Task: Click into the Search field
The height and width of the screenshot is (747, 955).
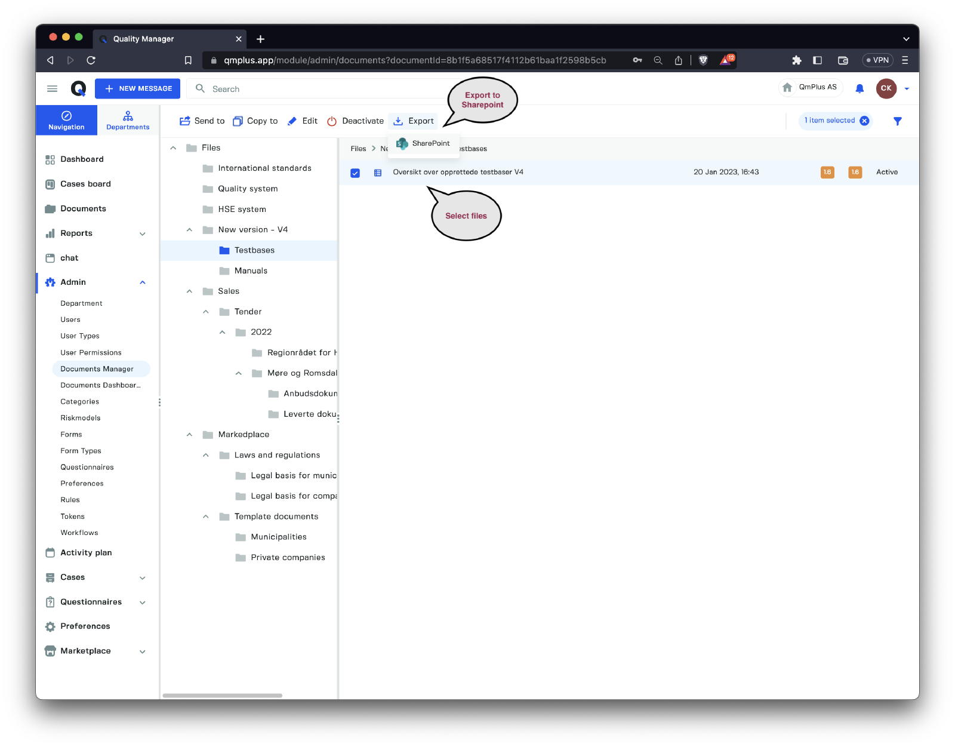Action: click(x=322, y=89)
